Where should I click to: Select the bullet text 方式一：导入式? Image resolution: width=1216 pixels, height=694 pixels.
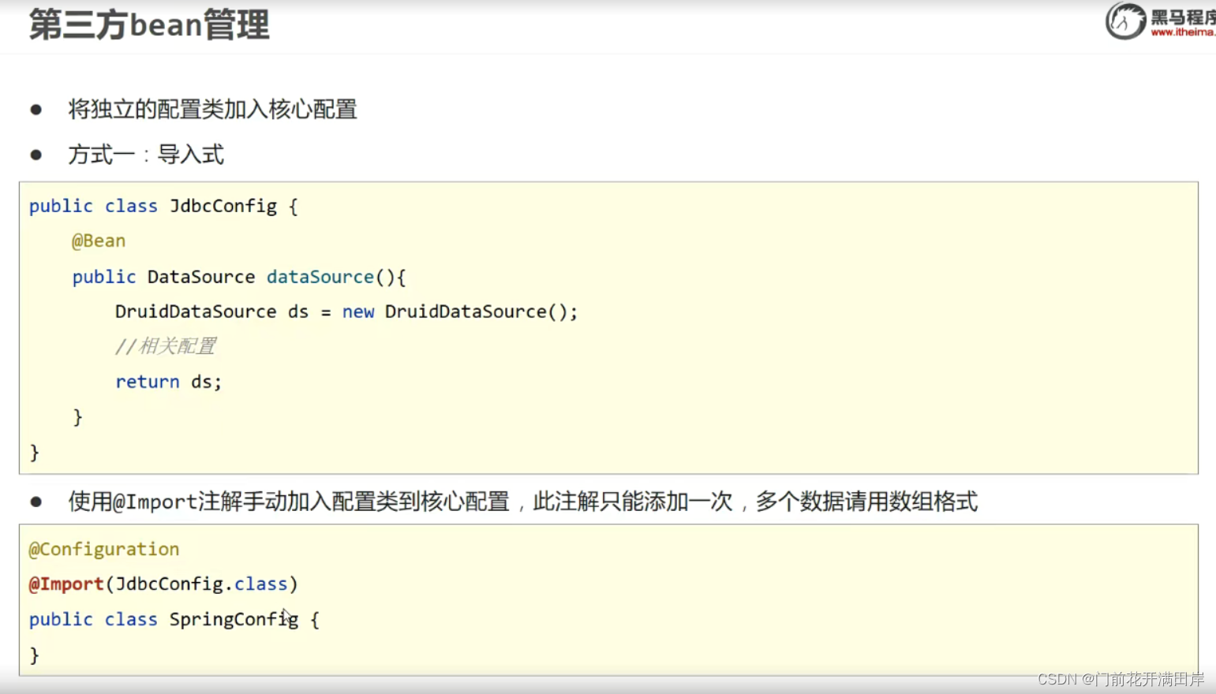coord(146,155)
